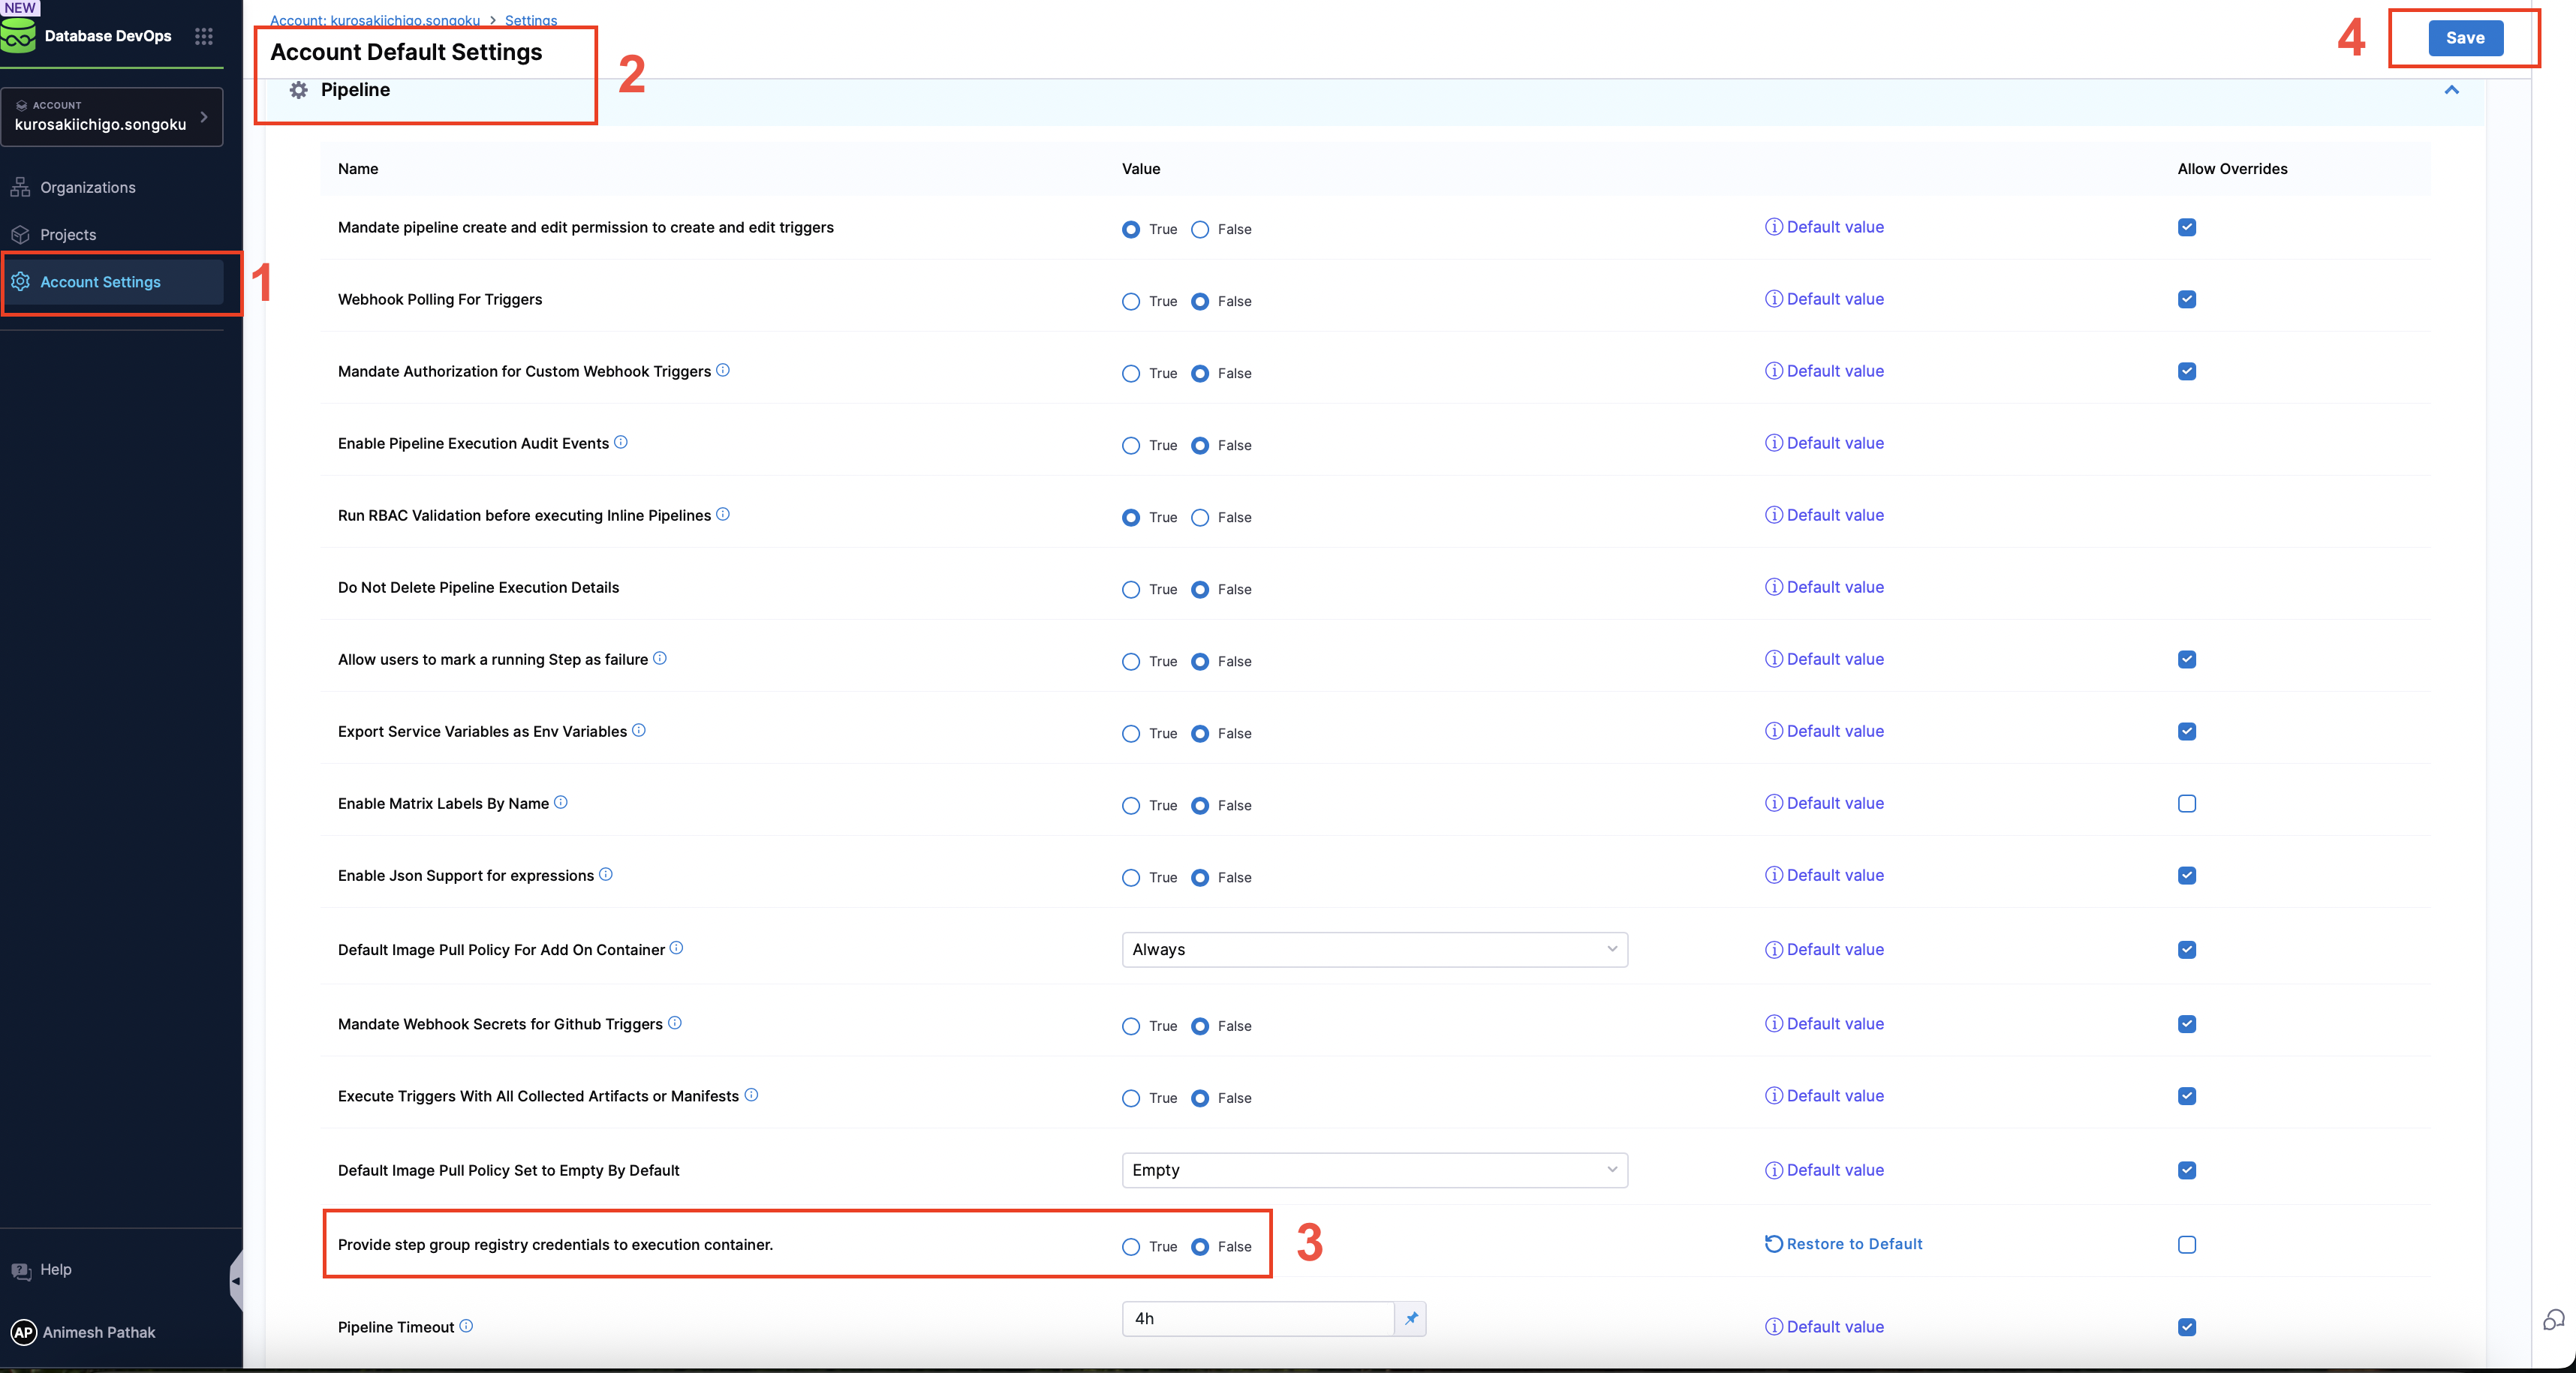Viewport: 2576px width, 1373px height.
Task: Click info icon next to Enable Matrix Labels
Action: [x=561, y=801]
